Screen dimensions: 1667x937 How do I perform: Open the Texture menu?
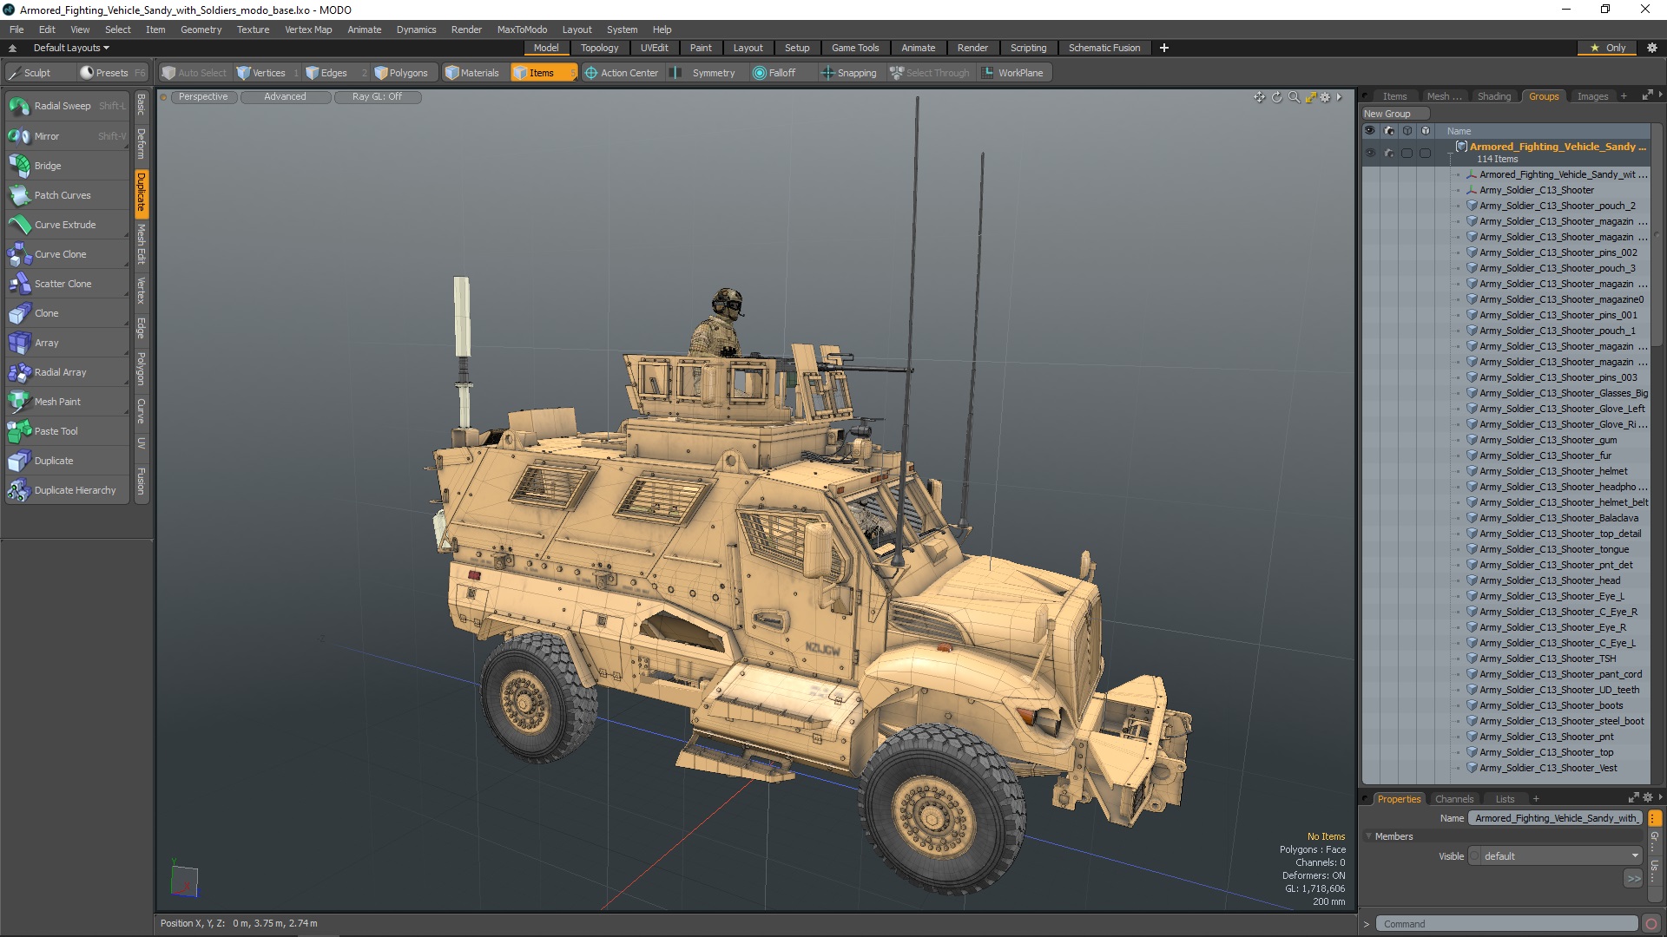(253, 29)
